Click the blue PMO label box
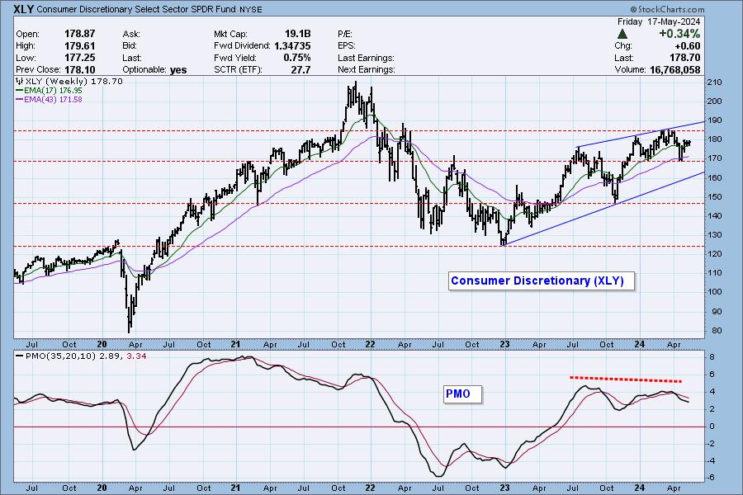743x495 pixels. [x=462, y=394]
